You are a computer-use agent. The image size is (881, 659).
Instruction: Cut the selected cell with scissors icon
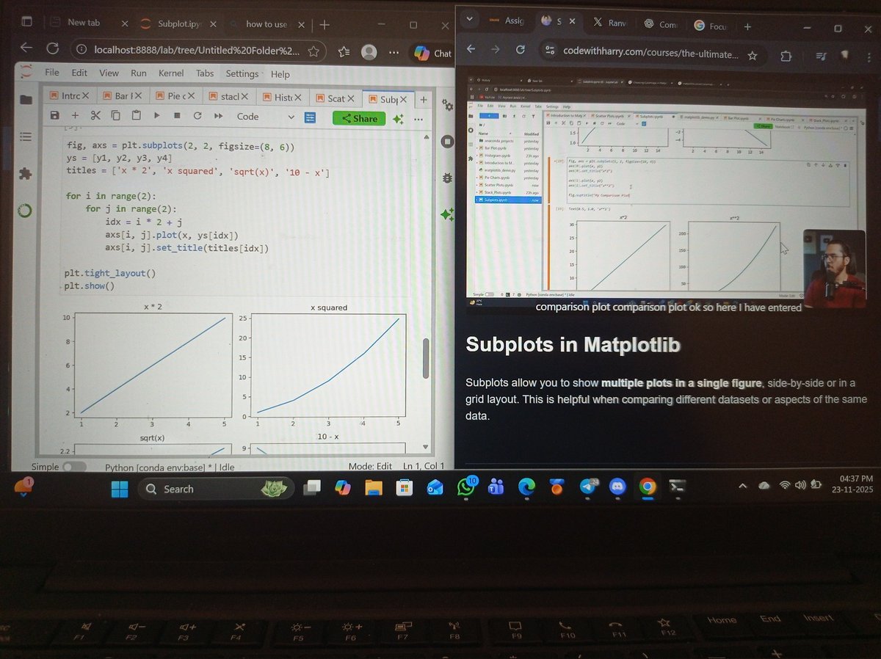(95, 115)
